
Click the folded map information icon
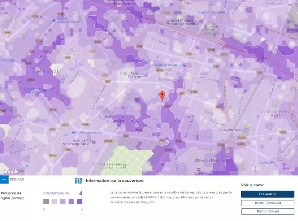point(79,181)
